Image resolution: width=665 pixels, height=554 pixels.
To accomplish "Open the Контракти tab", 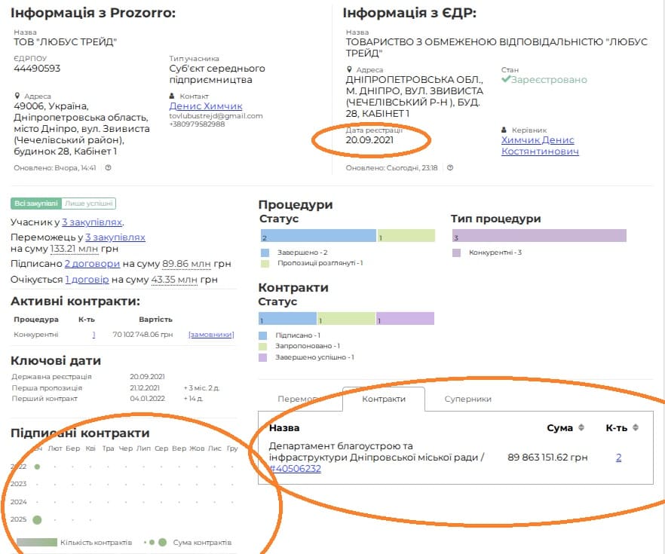I will click(383, 399).
